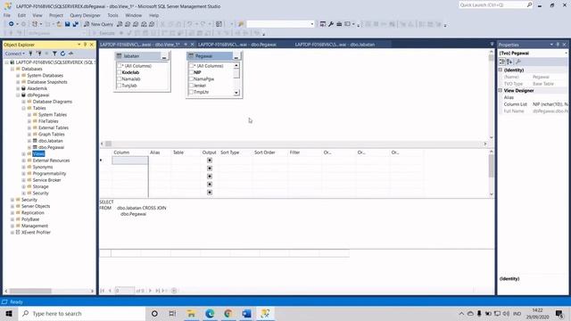
Task: Open the Window menu
Action: (x=133, y=15)
